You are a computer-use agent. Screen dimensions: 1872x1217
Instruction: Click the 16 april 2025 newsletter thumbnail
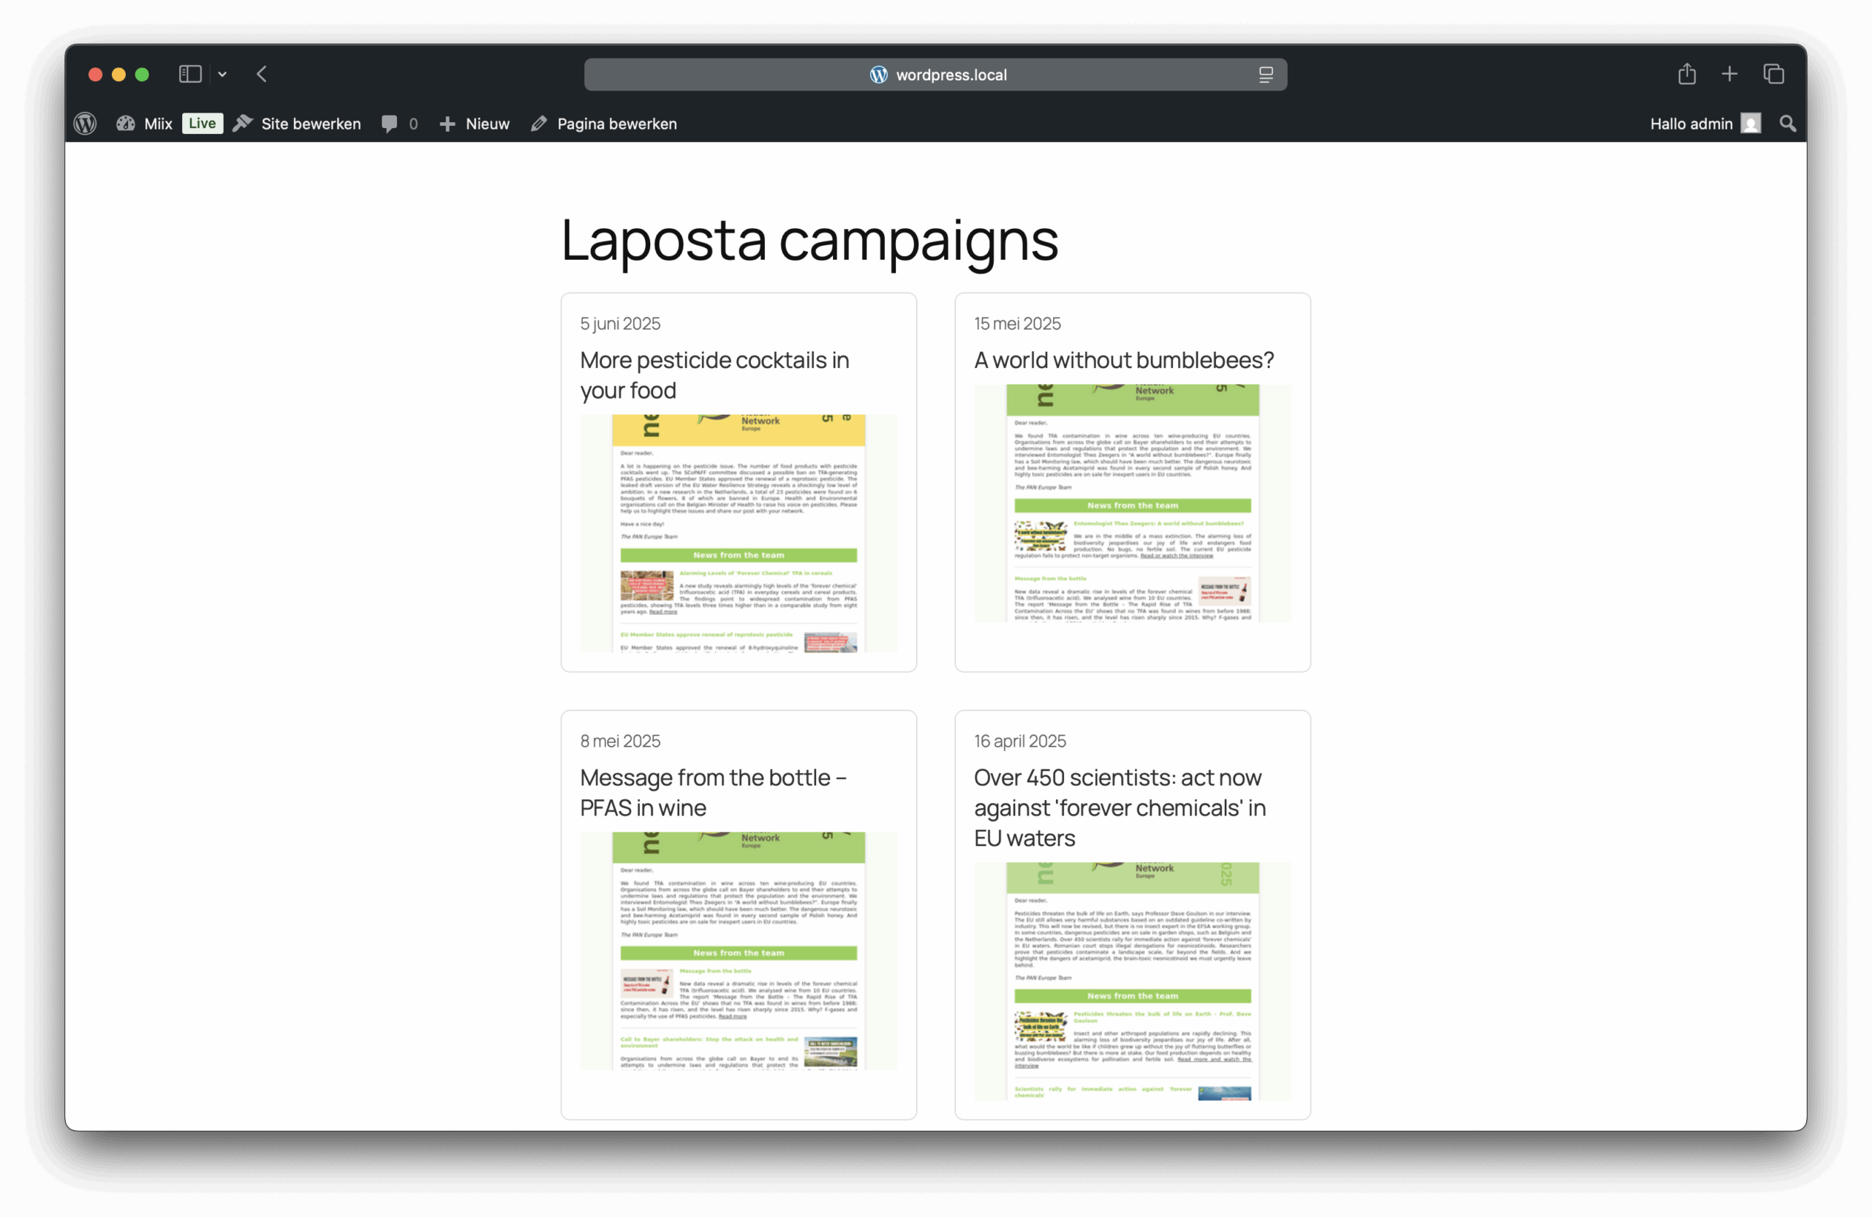[x=1133, y=981]
